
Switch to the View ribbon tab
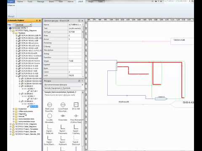coord(61,2)
